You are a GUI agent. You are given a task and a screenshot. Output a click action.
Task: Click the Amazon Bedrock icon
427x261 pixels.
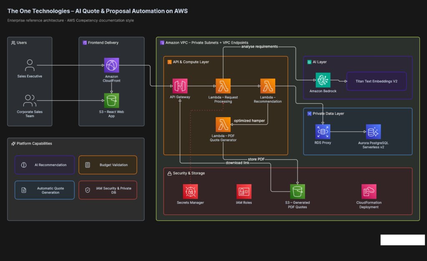click(323, 80)
